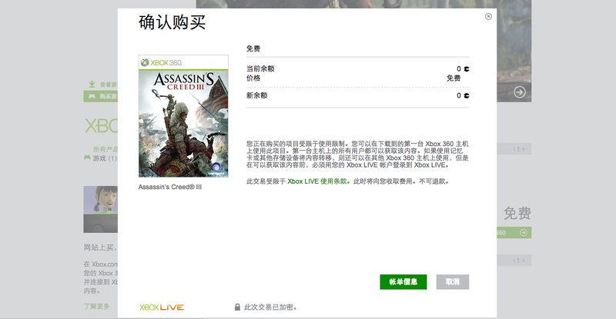Click the download icon beside 查看游戏 in the background
This screenshot has width=616, height=319.
92,84
